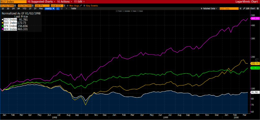Activate the Track crosshair tool
The height and width of the screenshot is (120, 260).
119,11
